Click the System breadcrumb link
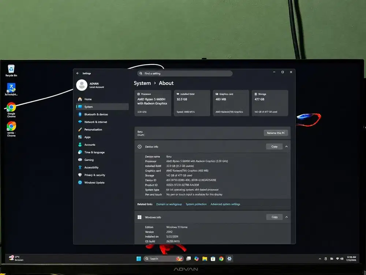 click(142, 83)
